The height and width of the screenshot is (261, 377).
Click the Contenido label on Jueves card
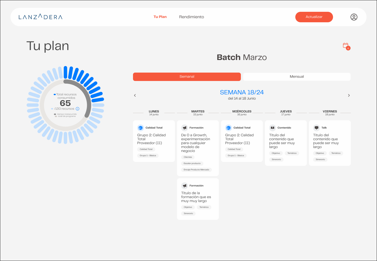pos(284,128)
